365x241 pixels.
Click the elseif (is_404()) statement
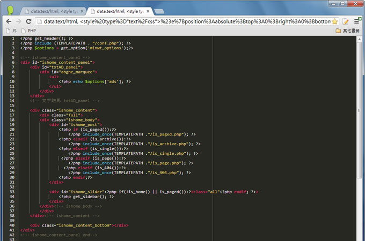point(95,168)
